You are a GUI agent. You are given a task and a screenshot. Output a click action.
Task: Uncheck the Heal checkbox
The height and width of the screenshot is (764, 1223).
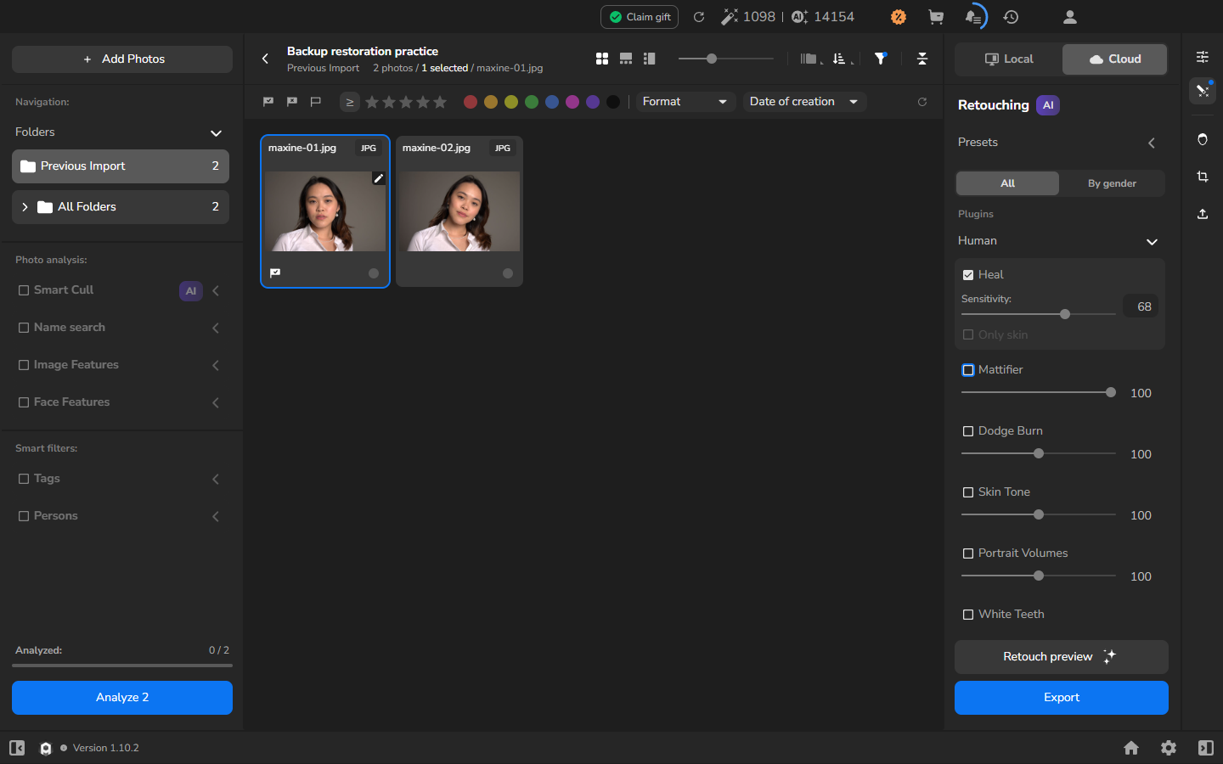point(968,275)
